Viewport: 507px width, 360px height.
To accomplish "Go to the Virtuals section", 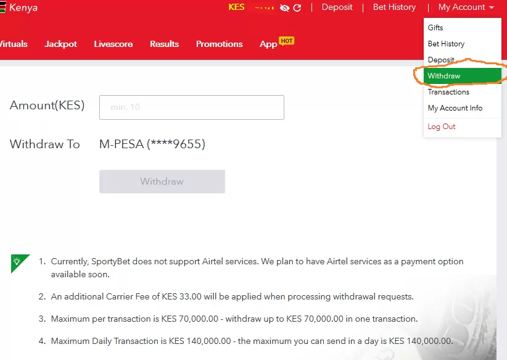I will (x=14, y=44).
